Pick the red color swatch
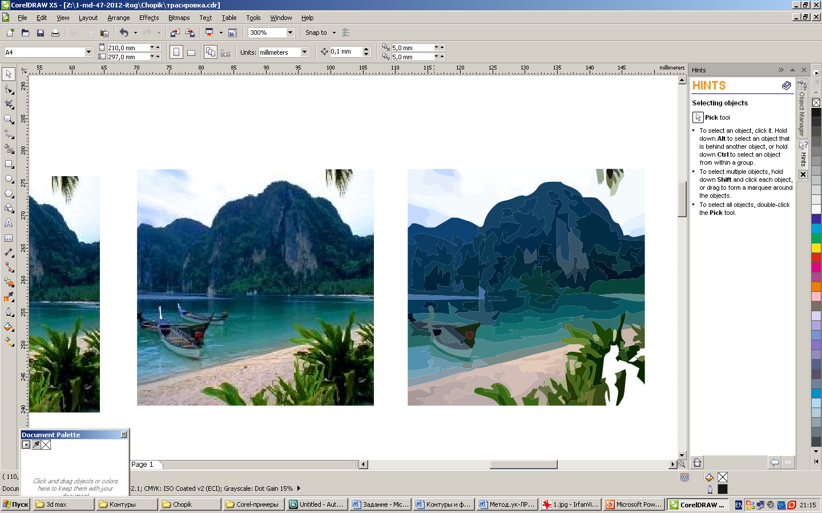 click(816, 257)
